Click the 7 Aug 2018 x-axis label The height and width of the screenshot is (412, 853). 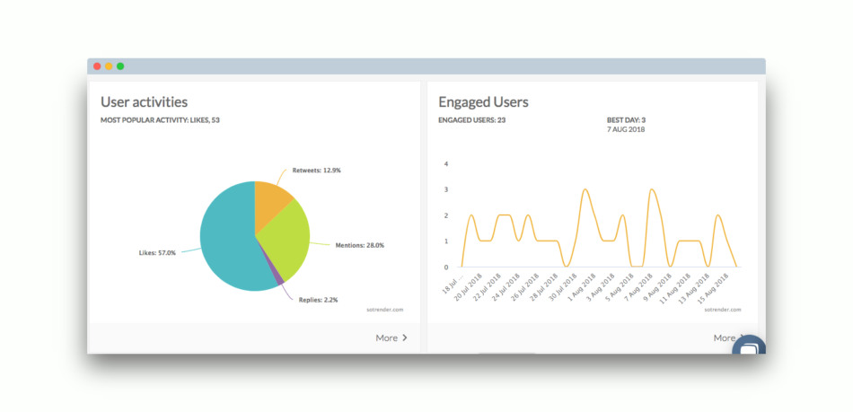pyautogui.click(x=641, y=290)
